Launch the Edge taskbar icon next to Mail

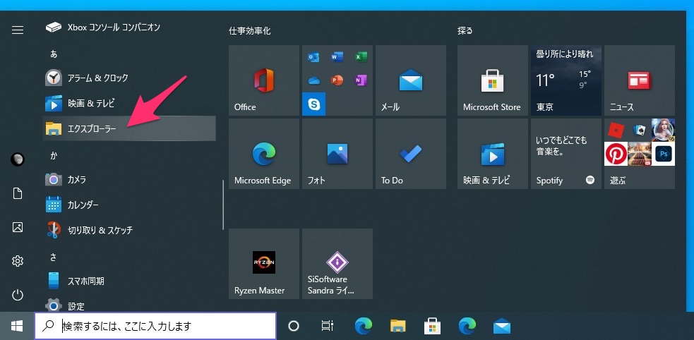(467, 327)
